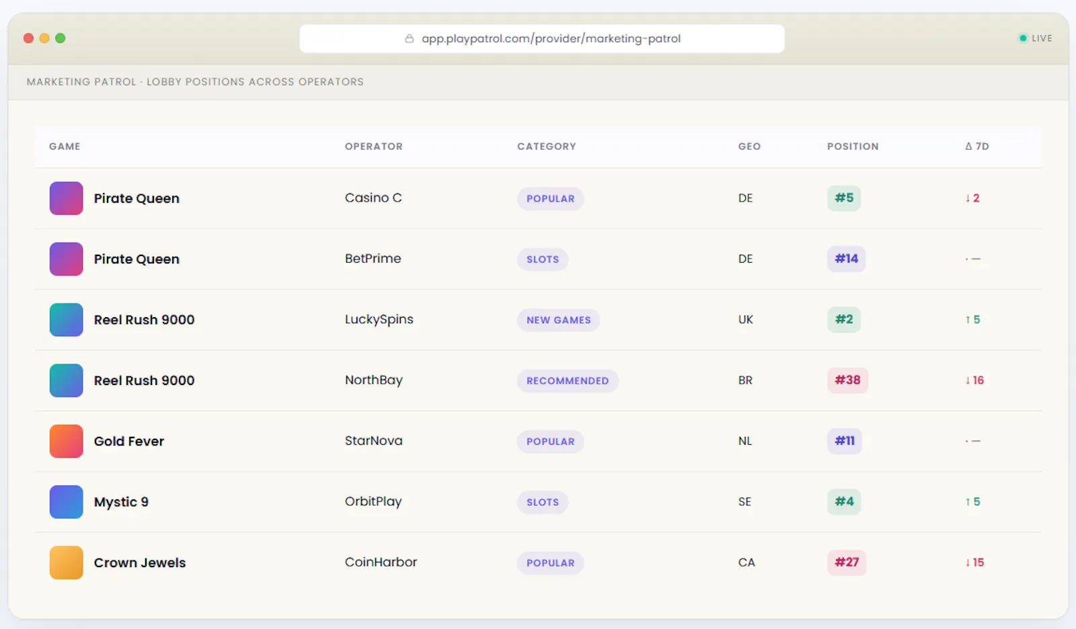Click the #2 position badge
The image size is (1076, 629).
tap(844, 319)
